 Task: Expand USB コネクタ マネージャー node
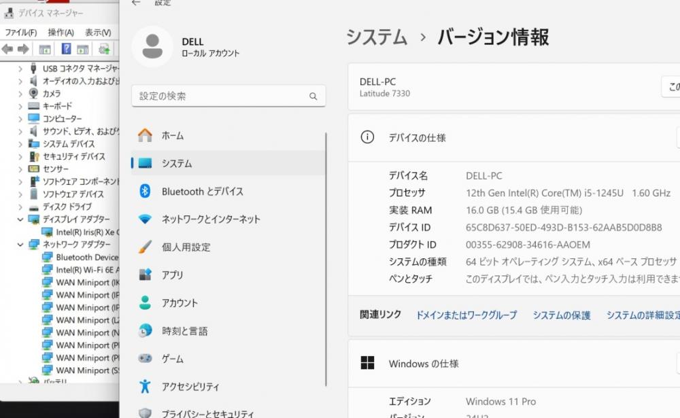20,69
